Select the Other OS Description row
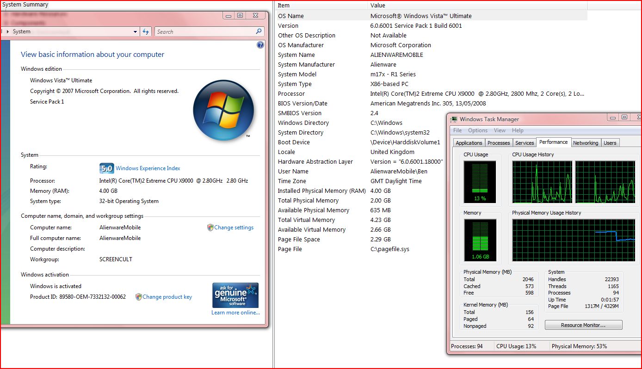 pos(432,35)
